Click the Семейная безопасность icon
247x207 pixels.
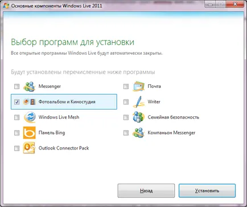coord(138,117)
